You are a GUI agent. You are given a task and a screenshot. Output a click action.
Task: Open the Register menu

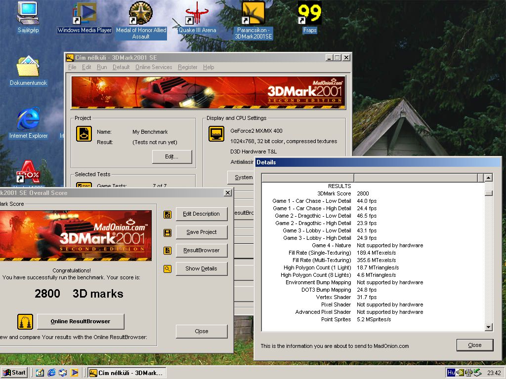tap(187, 67)
